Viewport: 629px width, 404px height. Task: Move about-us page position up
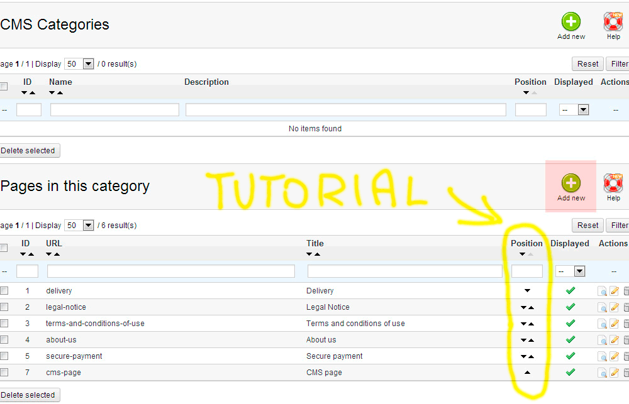(531, 341)
